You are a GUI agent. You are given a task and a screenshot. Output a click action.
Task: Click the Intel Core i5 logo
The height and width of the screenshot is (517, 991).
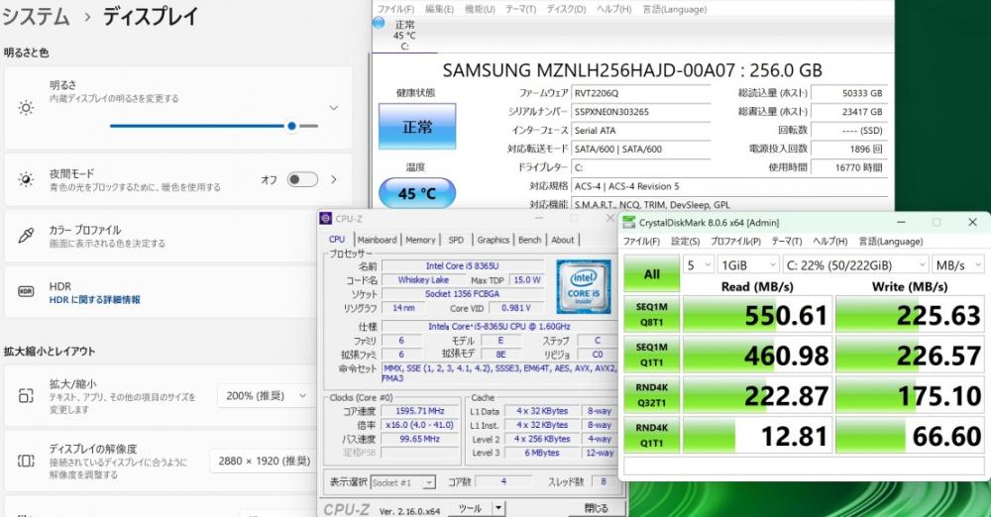click(582, 284)
